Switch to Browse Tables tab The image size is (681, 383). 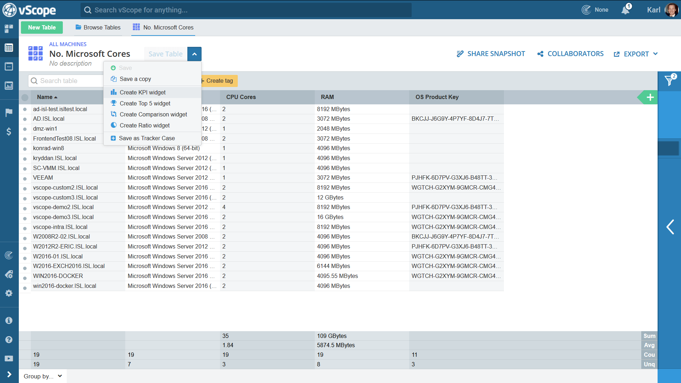point(98,27)
